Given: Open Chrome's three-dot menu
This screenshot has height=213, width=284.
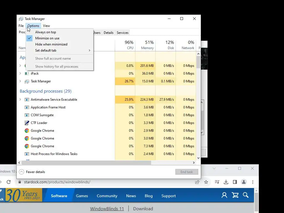Looking at the screenshot, I should pos(253,182).
